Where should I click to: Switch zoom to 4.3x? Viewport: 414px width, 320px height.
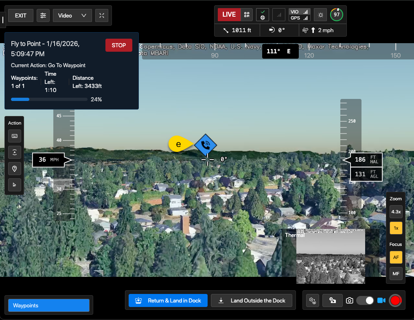[396, 212]
